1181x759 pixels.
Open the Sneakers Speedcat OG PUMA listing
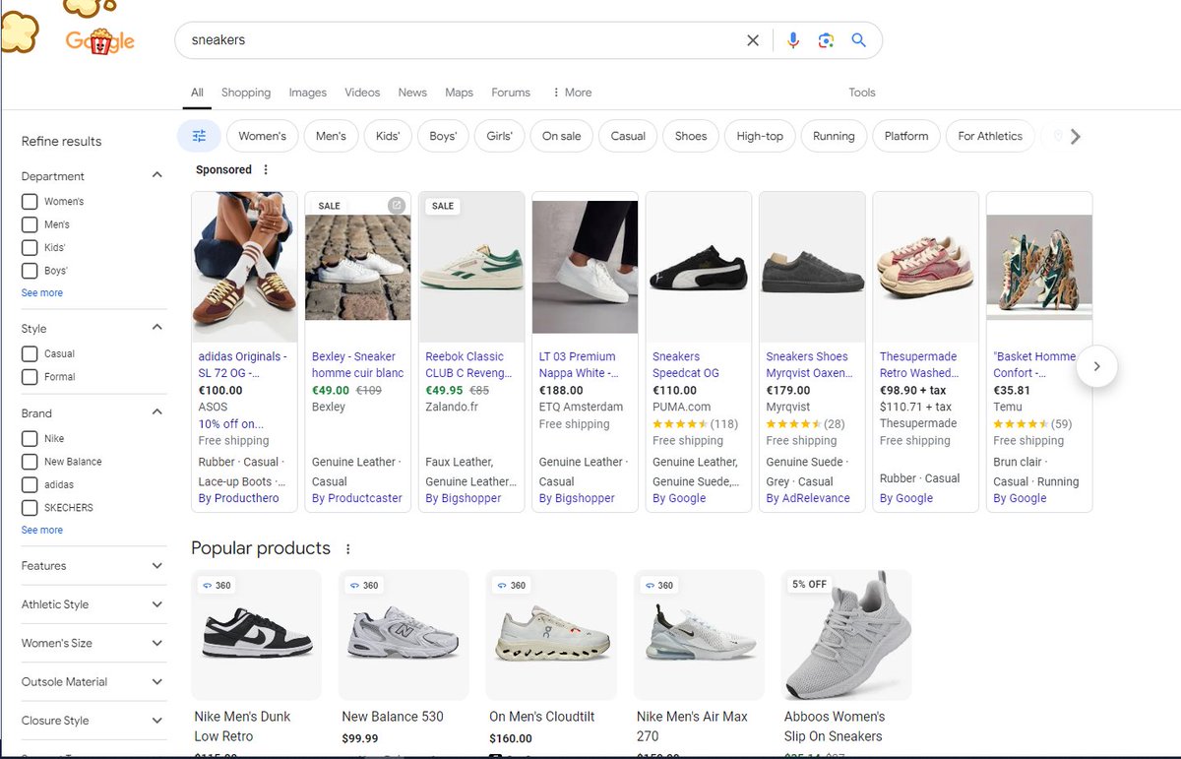pos(686,365)
